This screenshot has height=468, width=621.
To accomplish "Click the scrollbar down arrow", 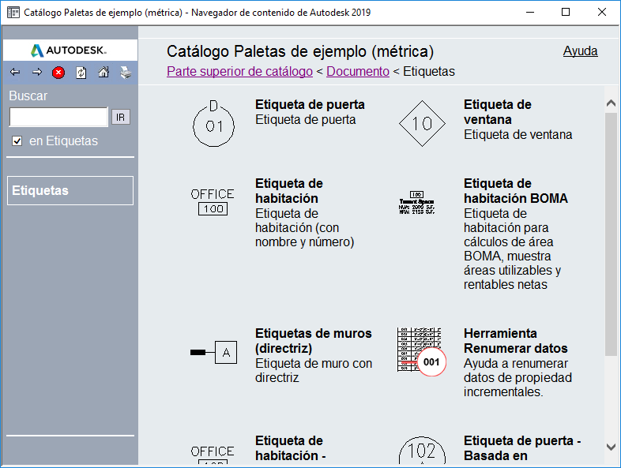I will click(611, 447).
